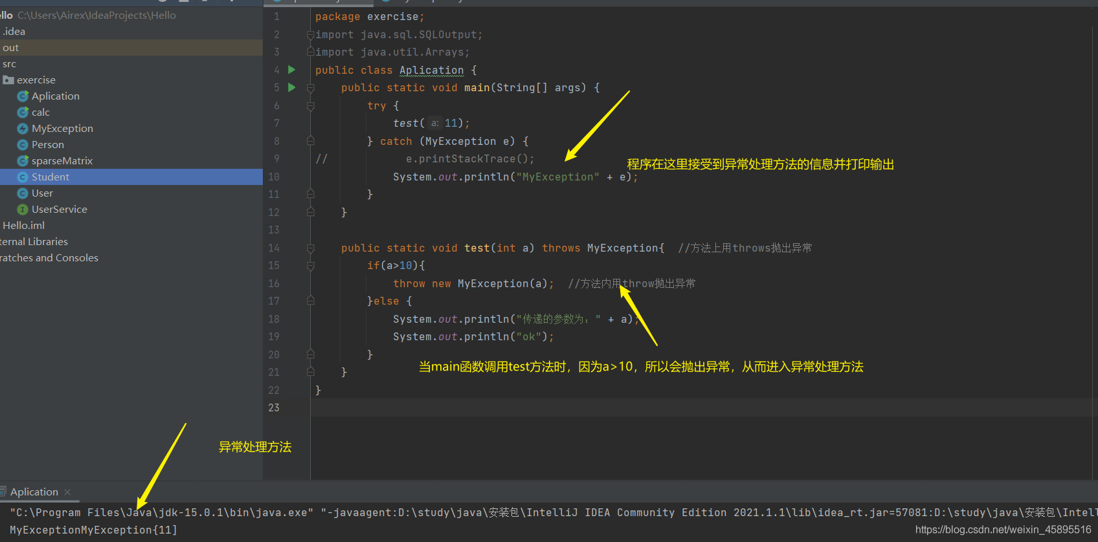Viewport: 1098px width, 542px height.
Task: Click the Person class icon
Action: tap(23, 144)
